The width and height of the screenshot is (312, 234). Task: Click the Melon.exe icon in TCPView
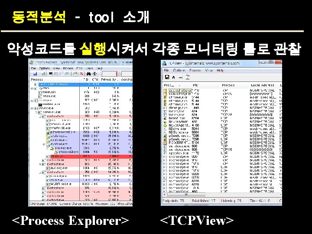(x=165, y=118)
